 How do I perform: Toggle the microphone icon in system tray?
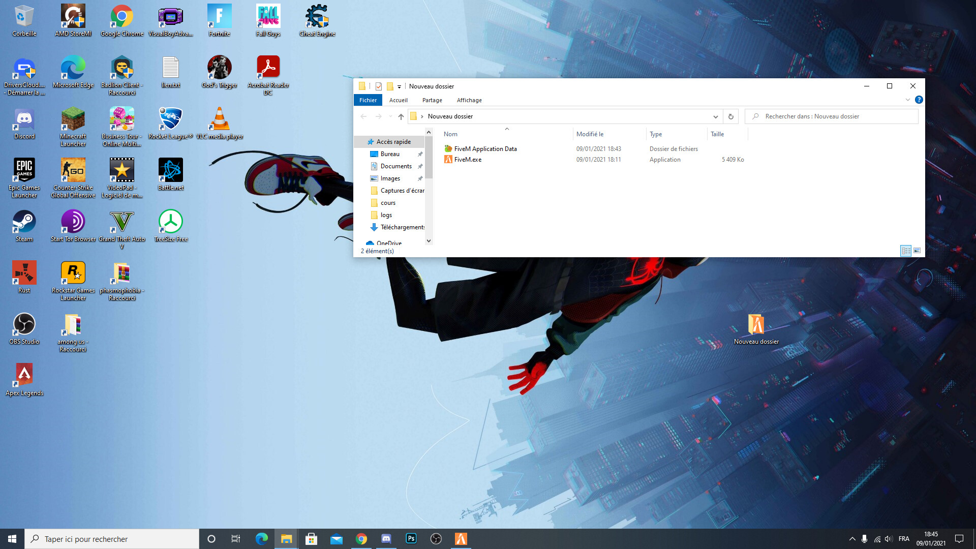[864, 539]
